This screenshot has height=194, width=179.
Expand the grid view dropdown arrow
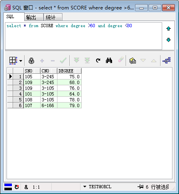pyautogui.click(x=21, y=61)
